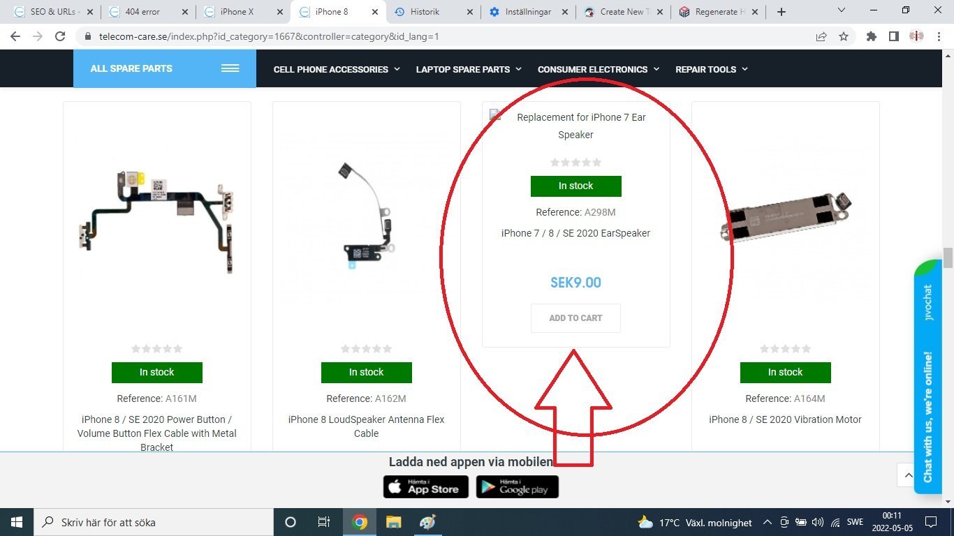
Task: Click the share page icon in address bar
Action: tap(821, 36)
